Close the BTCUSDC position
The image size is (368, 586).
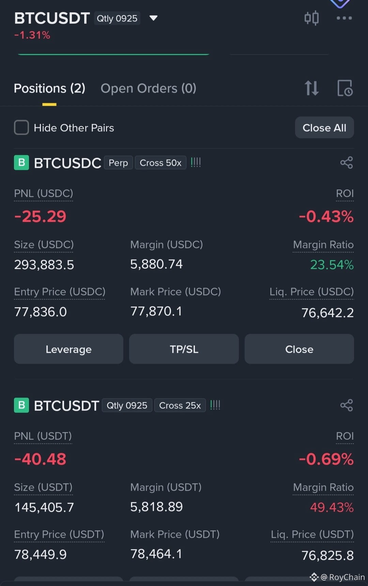299,349
